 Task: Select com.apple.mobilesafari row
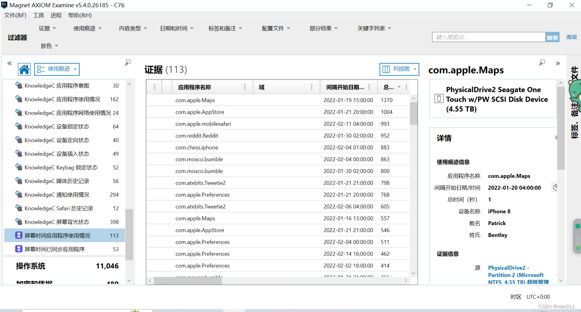click(x=278, y=124)
